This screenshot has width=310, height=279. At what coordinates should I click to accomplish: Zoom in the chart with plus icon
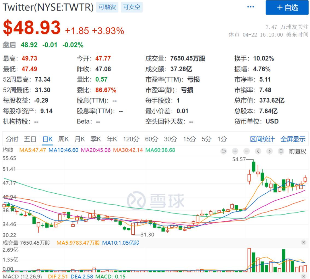tap(235, 151)
